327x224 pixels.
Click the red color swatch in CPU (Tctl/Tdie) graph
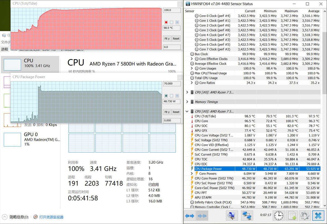tap(166, 22)
